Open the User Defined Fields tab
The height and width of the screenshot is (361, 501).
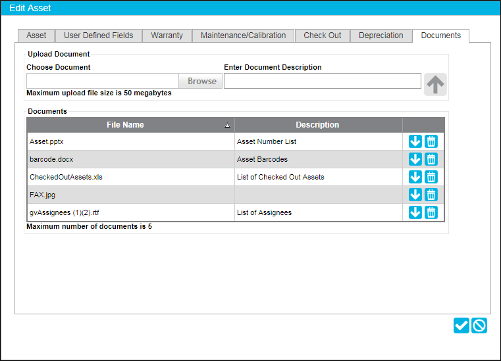[98, 36]
